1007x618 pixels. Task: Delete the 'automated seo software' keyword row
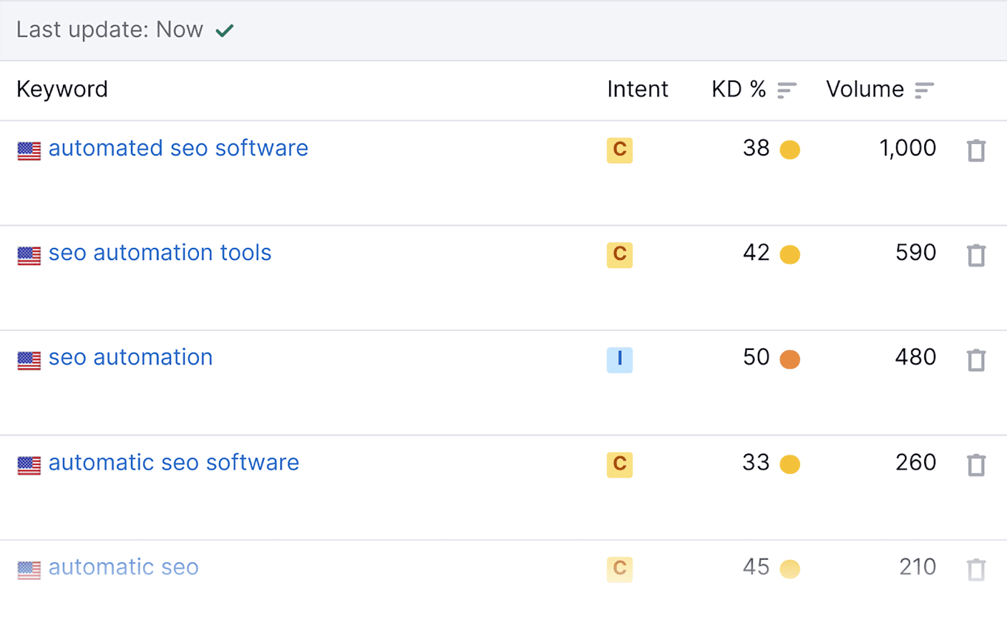(x=976, y=150)
